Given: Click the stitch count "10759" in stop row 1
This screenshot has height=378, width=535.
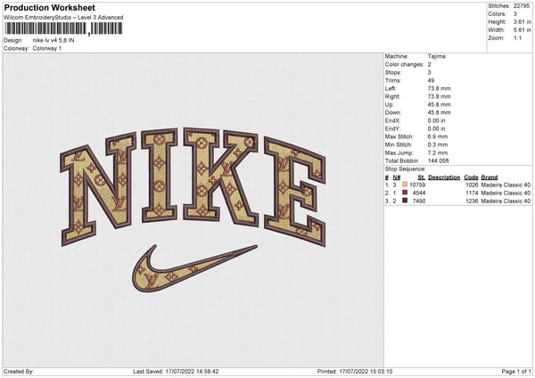Looking at the screenshot, I should (x=417, y=185).
